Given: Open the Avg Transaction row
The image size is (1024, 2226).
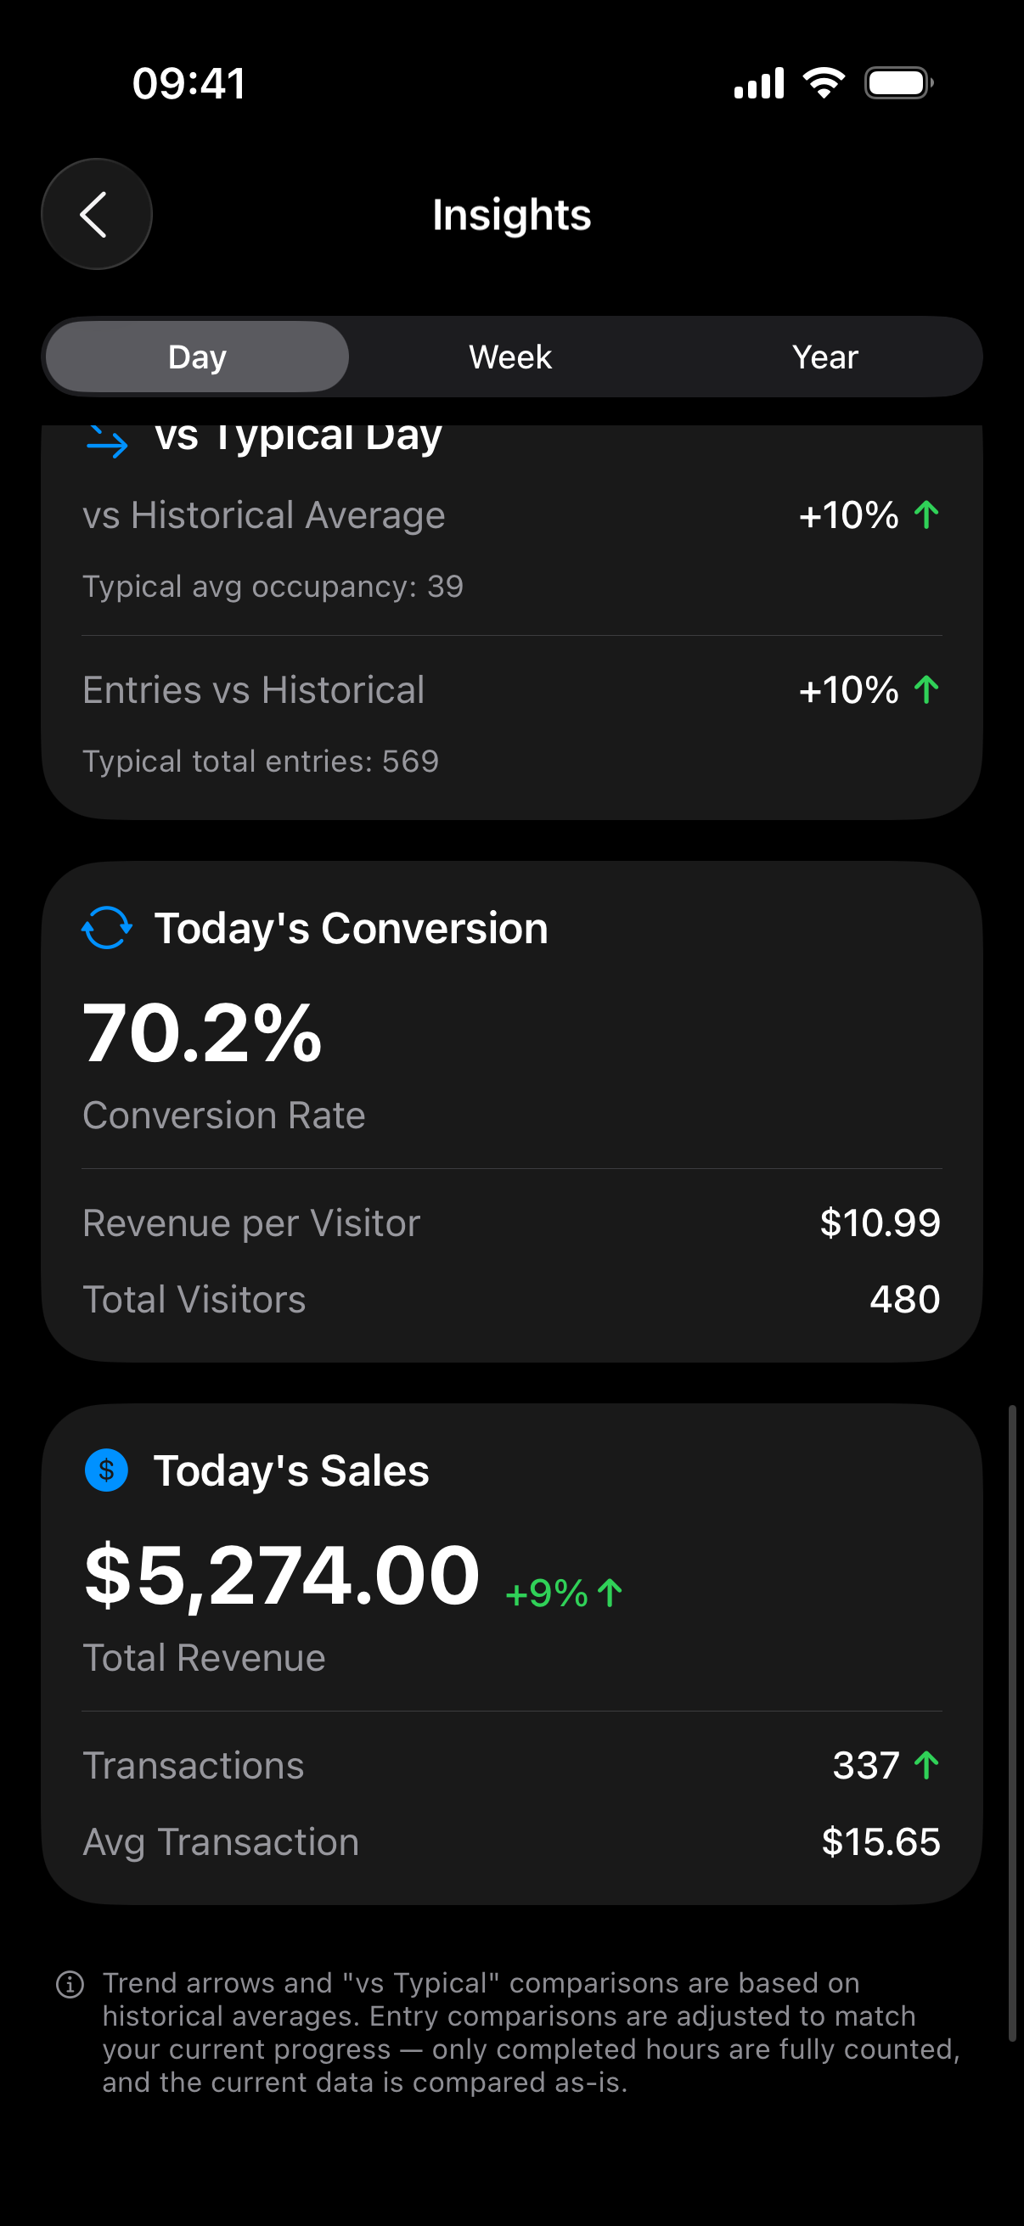Looking at the screenshot, I should pos(511,1841).
